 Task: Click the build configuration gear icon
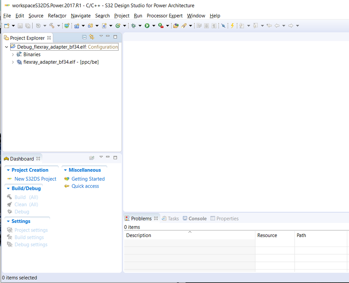38,25
